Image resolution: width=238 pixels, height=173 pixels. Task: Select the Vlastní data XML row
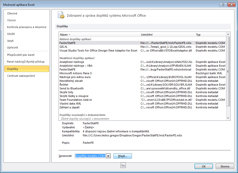142,104
